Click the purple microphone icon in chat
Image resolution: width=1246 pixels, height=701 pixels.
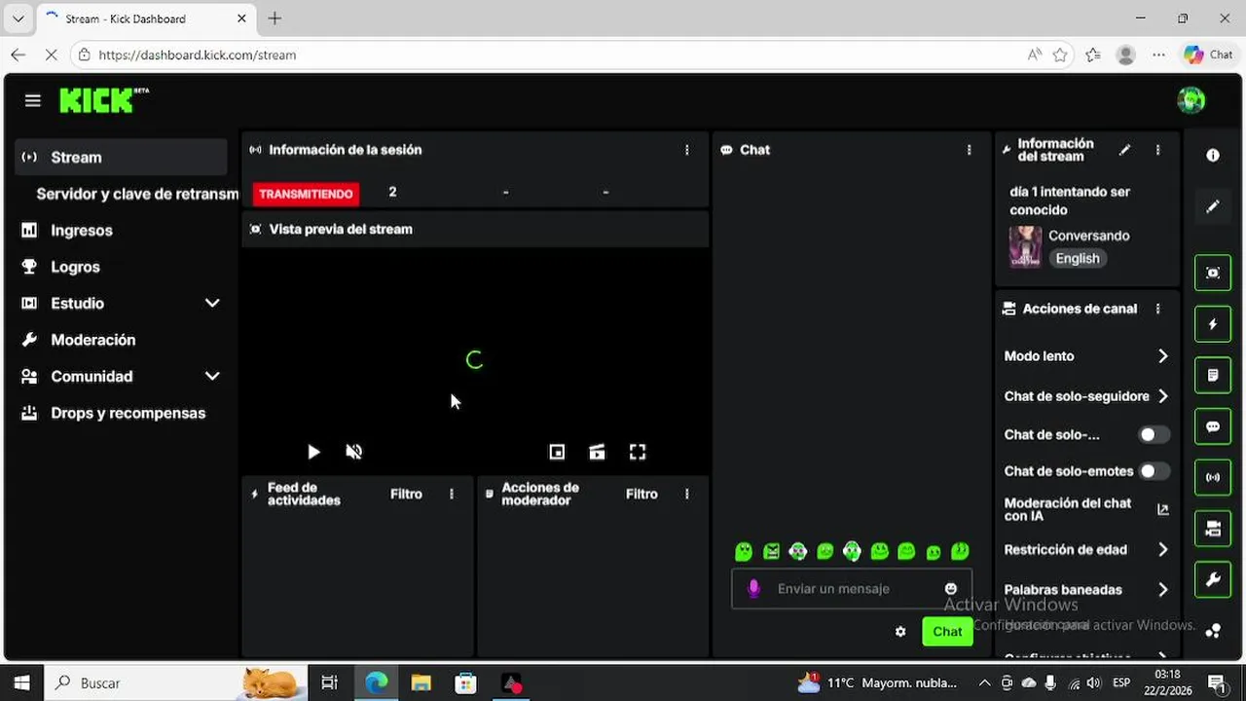click(752, 588)
